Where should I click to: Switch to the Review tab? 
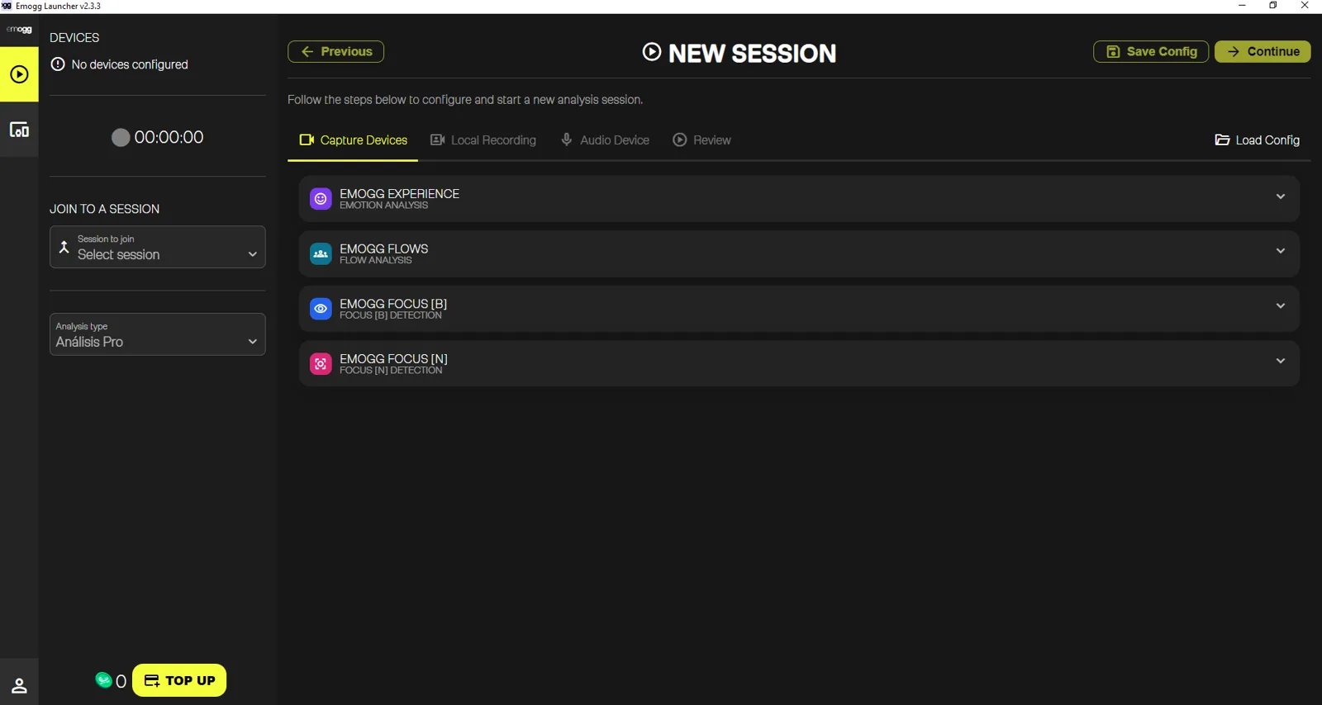point(701,140)
